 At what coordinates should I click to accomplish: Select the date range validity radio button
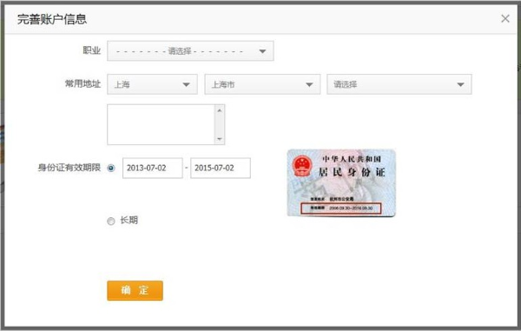[x=111, y=169]
